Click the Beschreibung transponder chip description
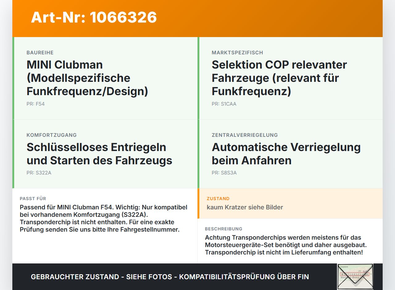This screenshot has height=290, width=395. (286, 245)
